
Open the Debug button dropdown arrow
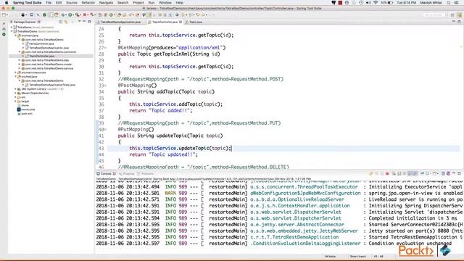66,14
